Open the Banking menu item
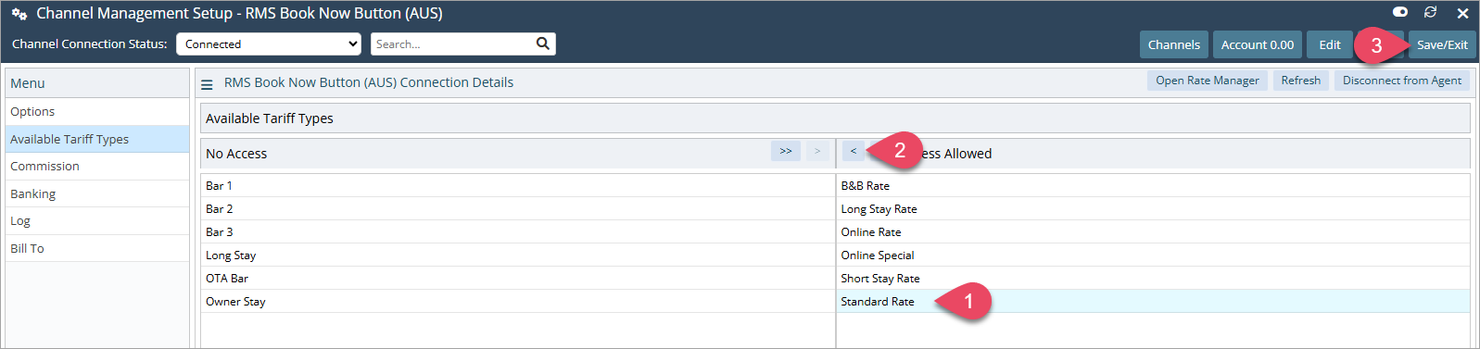This screenshot has width=1480, height=349. (x=97, y=193)
